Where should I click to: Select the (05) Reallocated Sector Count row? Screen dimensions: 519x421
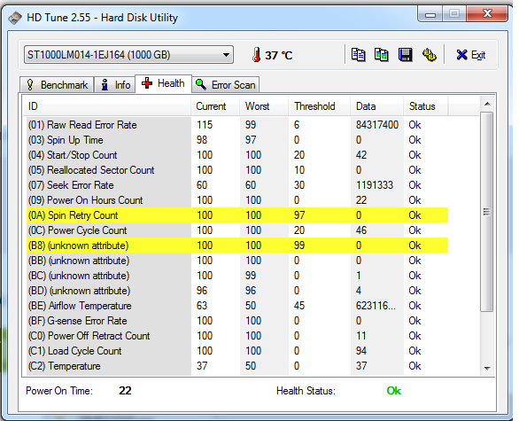(237, 170)
